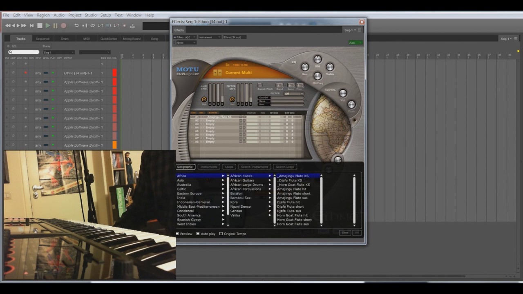523x294 pixels.
Task: Click the ADD button above the parts list
Action: pyautogui.click(x=193, y=113)
